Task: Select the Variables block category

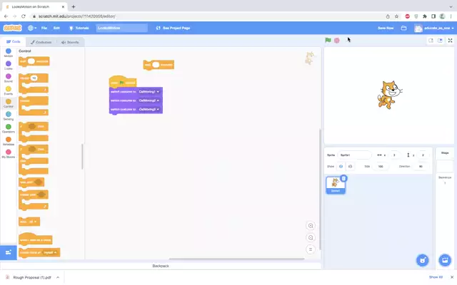Action: click(8, 141)
